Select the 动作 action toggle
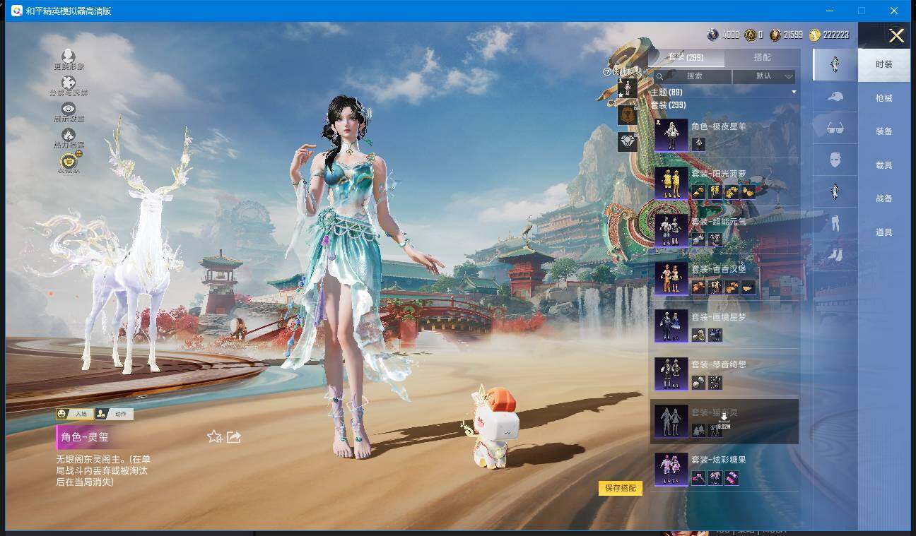Screen dimensions: 916x536 pos(114,414)
